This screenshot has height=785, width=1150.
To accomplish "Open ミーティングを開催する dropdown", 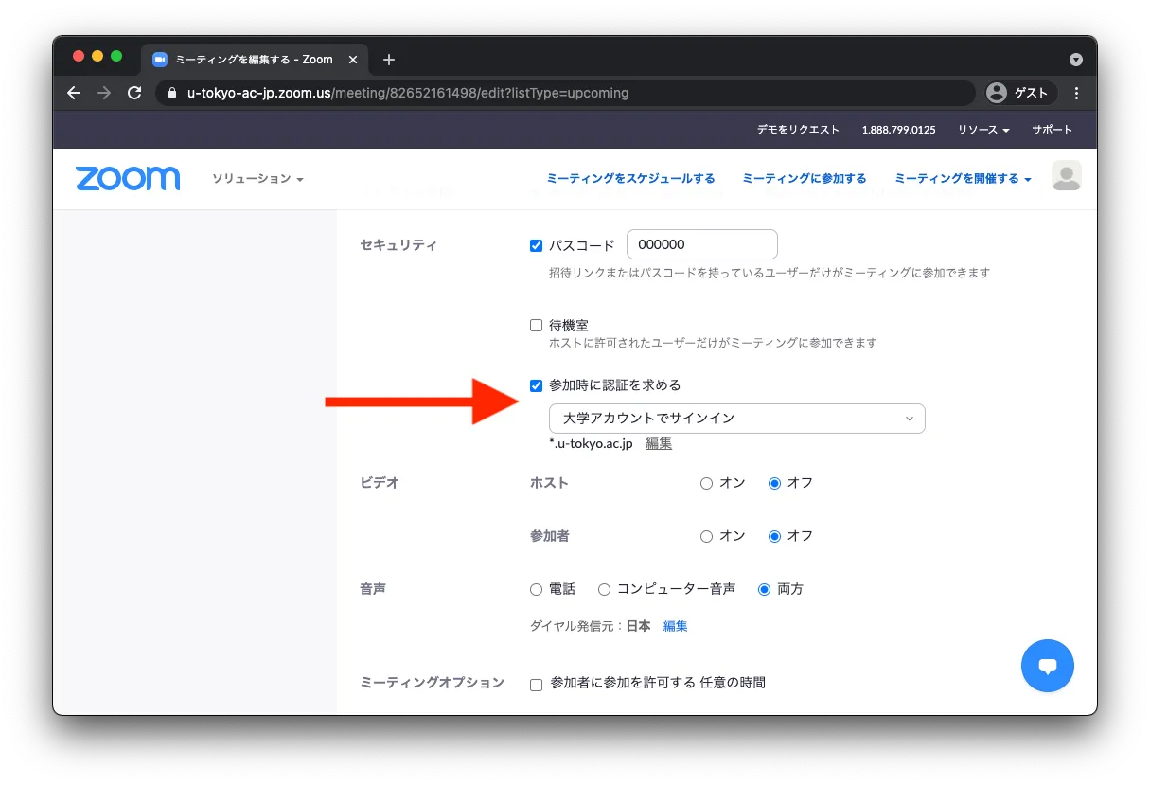I will 962,178.
